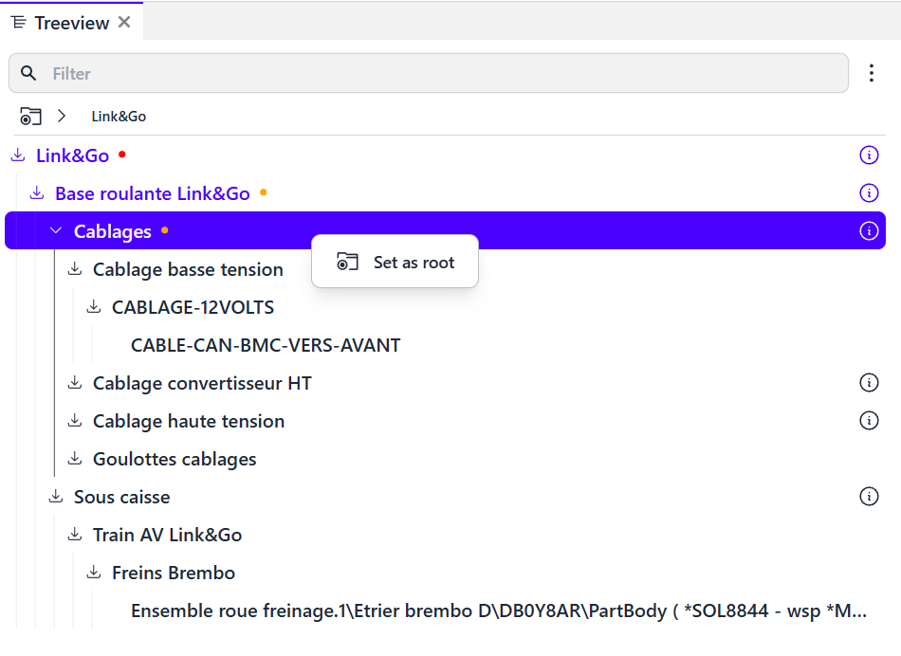Expand the Cablage basse tension node
This screenshot has height=656, width=901.
pos(75,269)
